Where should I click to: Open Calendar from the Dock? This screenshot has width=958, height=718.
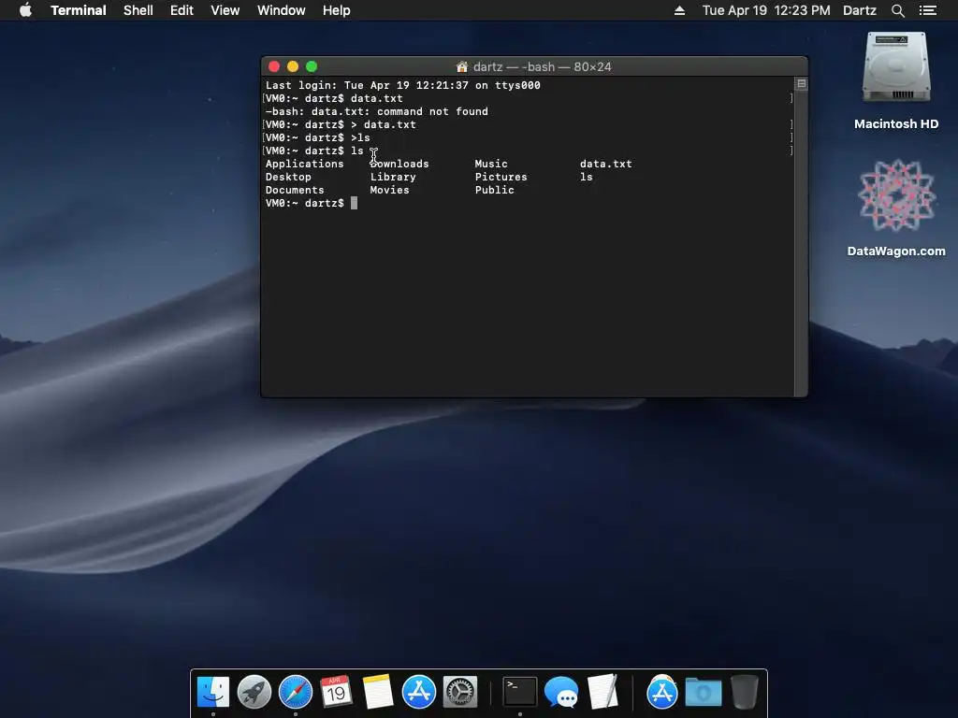[336, 693]
